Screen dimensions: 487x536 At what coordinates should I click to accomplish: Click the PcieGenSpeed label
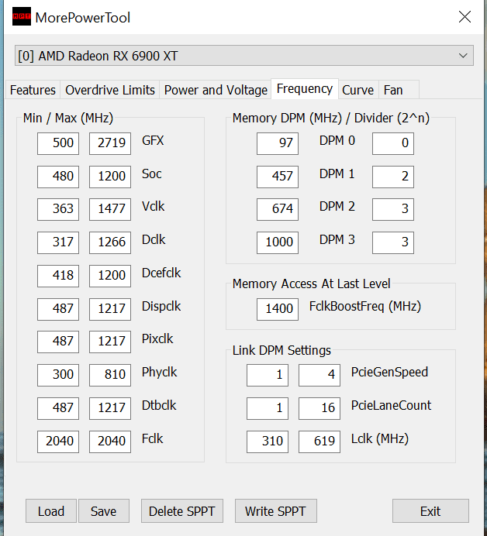click(389, 373)
